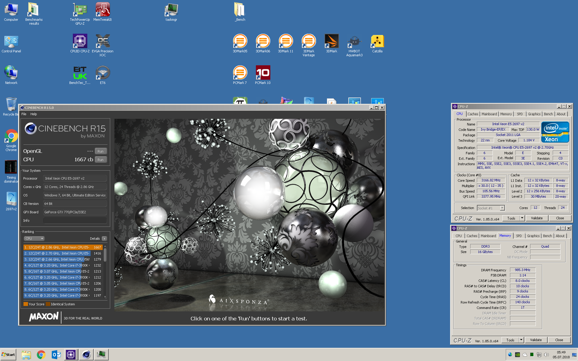Open the Windows Start menu
578x361 pixels.
coord(8,355)
